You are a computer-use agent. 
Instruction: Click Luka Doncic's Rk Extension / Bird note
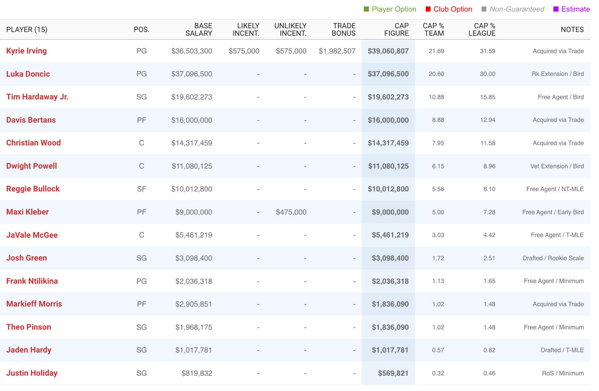point(558,74)
